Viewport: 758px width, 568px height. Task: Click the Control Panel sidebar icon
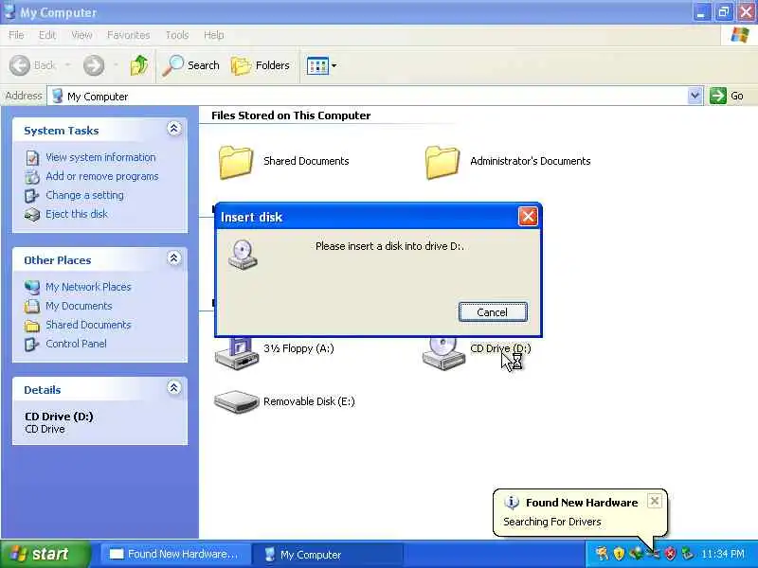click(x=32, y=344)
